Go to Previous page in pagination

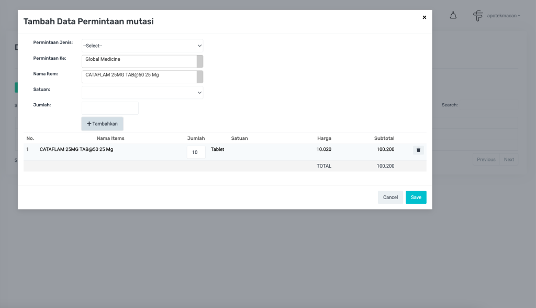click(x=486, y=159)
